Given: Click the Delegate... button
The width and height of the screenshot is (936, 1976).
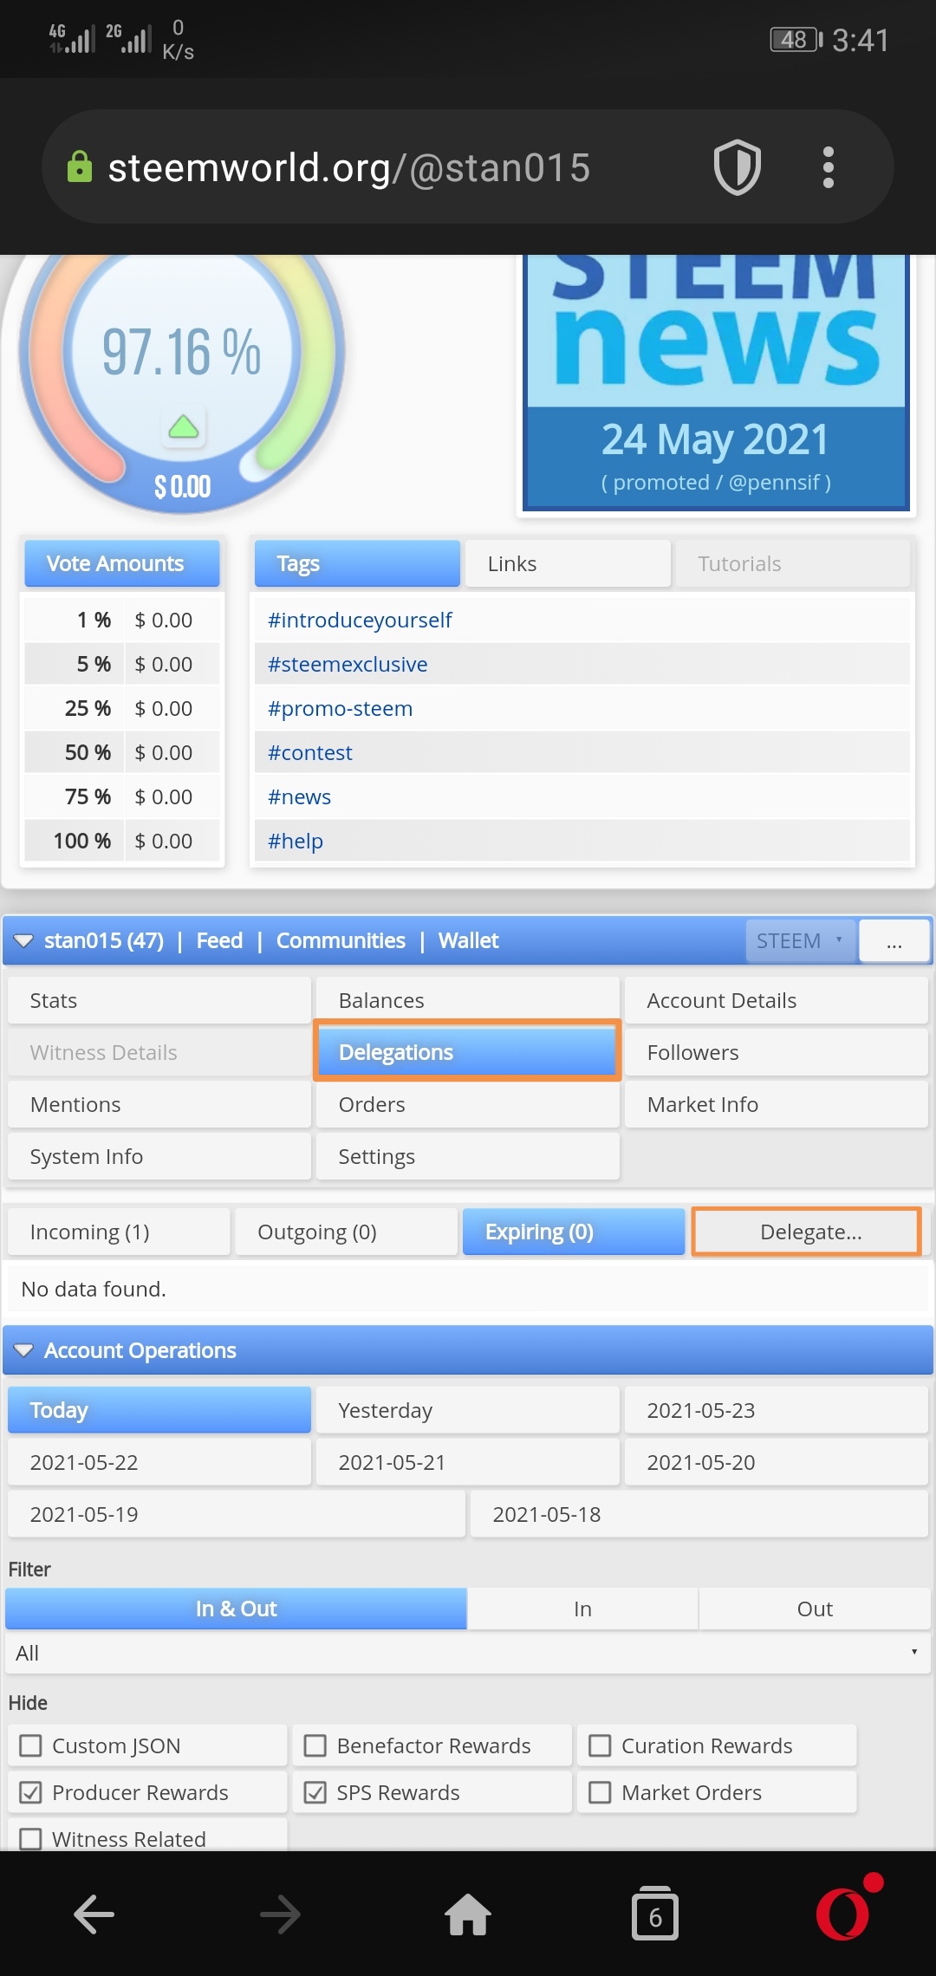Looking at the screenshot, I should point(806,1232).
